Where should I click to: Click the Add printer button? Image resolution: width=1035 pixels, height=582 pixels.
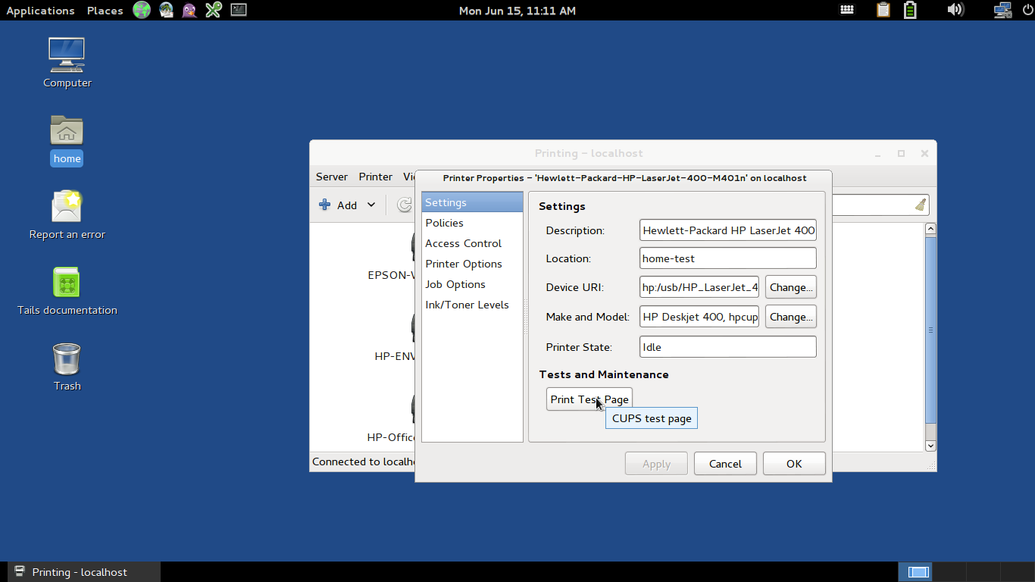pos(338,205)
